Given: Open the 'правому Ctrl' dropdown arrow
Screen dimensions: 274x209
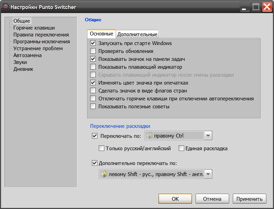Looking at the screenshot, I should point(208,135).
